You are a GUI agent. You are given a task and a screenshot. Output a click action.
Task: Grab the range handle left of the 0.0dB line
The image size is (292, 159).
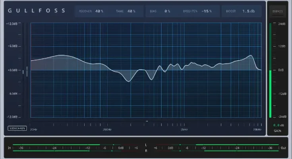27,70
